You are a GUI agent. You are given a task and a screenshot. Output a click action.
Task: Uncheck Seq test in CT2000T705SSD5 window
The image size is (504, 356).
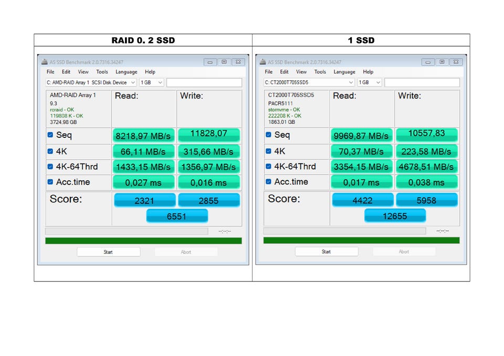pyautogui.click(x=268, y=135)
